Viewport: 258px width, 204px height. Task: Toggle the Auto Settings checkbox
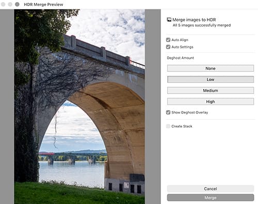point(168,47)
